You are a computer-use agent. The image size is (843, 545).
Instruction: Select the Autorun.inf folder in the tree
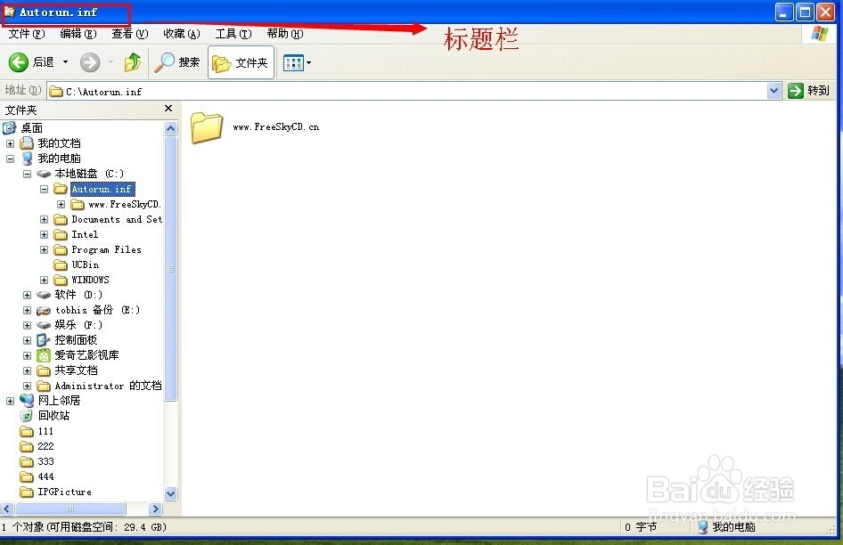click(x=101, y=189)
